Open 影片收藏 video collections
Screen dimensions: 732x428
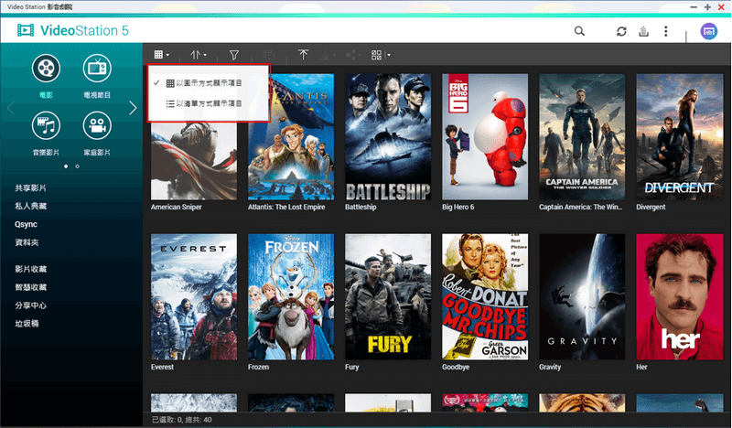(x=31, y=269)
